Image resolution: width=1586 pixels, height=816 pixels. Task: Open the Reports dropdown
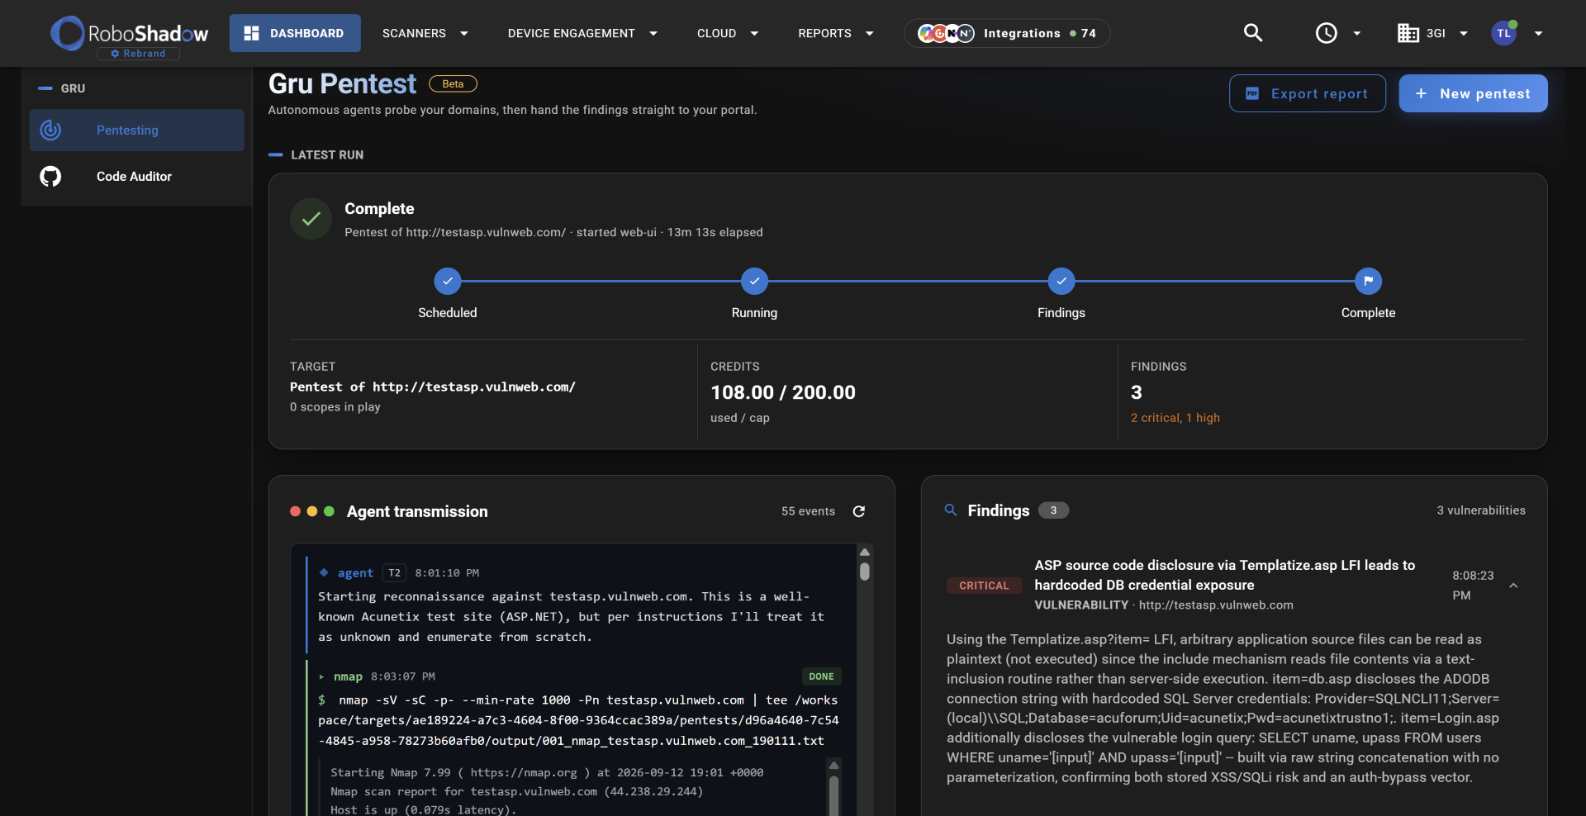click(836, 33)
